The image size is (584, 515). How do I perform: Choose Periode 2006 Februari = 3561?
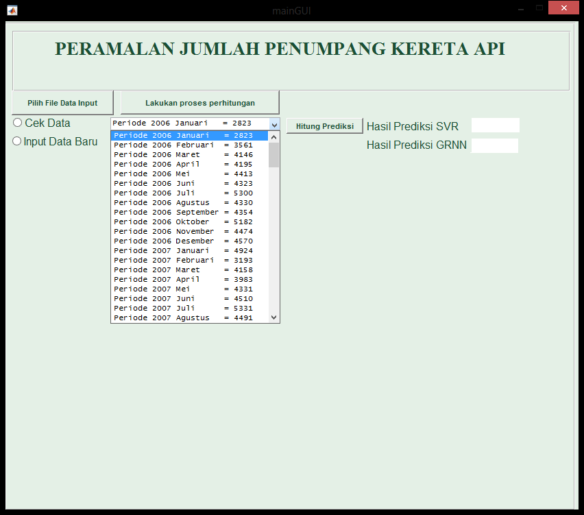tap(183, 145)
